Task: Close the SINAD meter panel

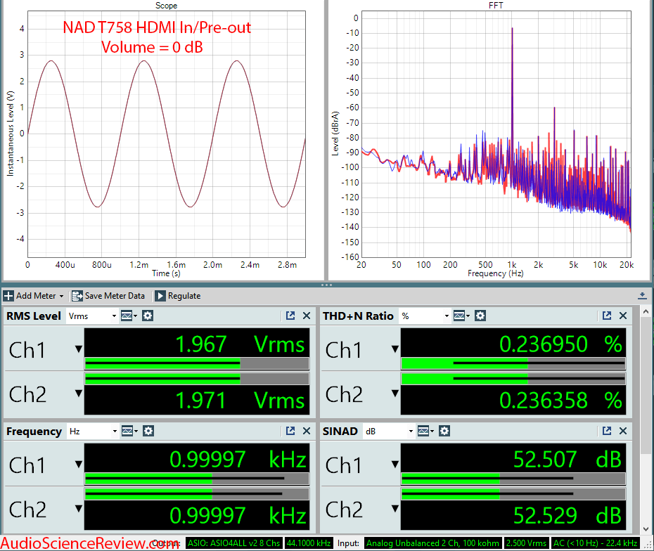Action: (623, 431)
